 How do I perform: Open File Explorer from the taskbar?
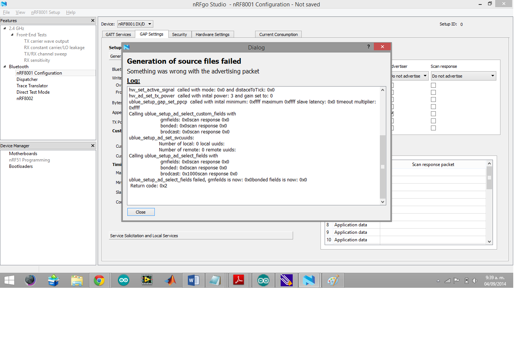point(77,280)
